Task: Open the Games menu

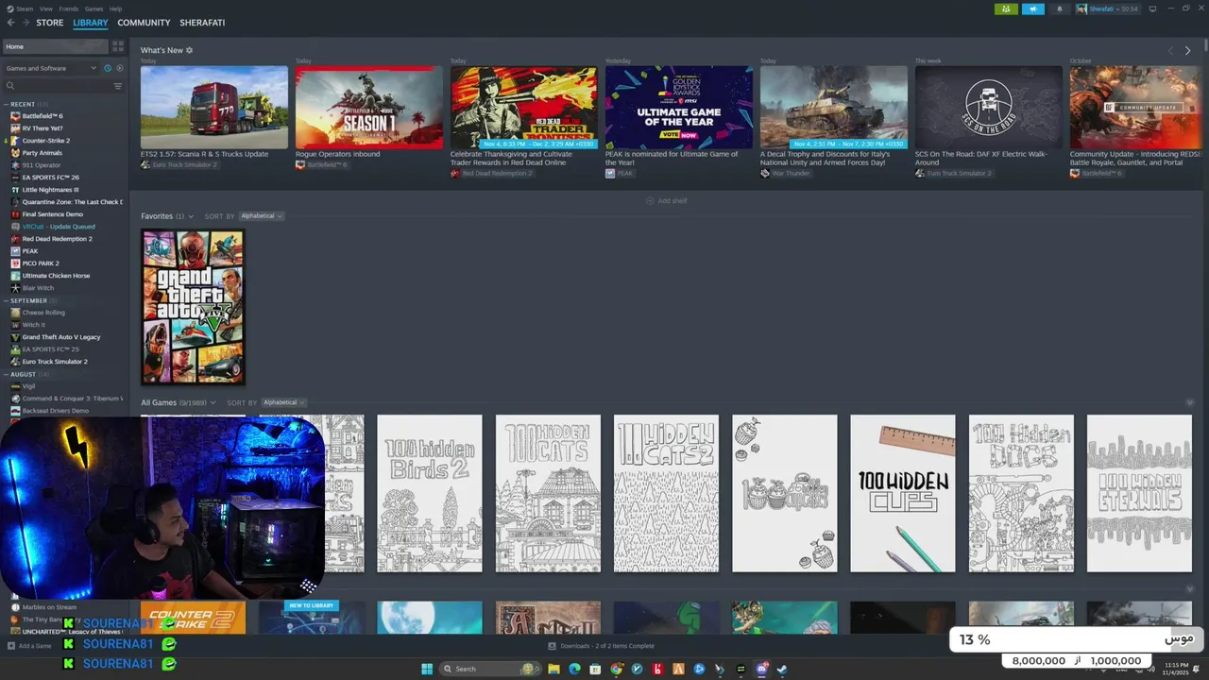Action: point(94,8)
